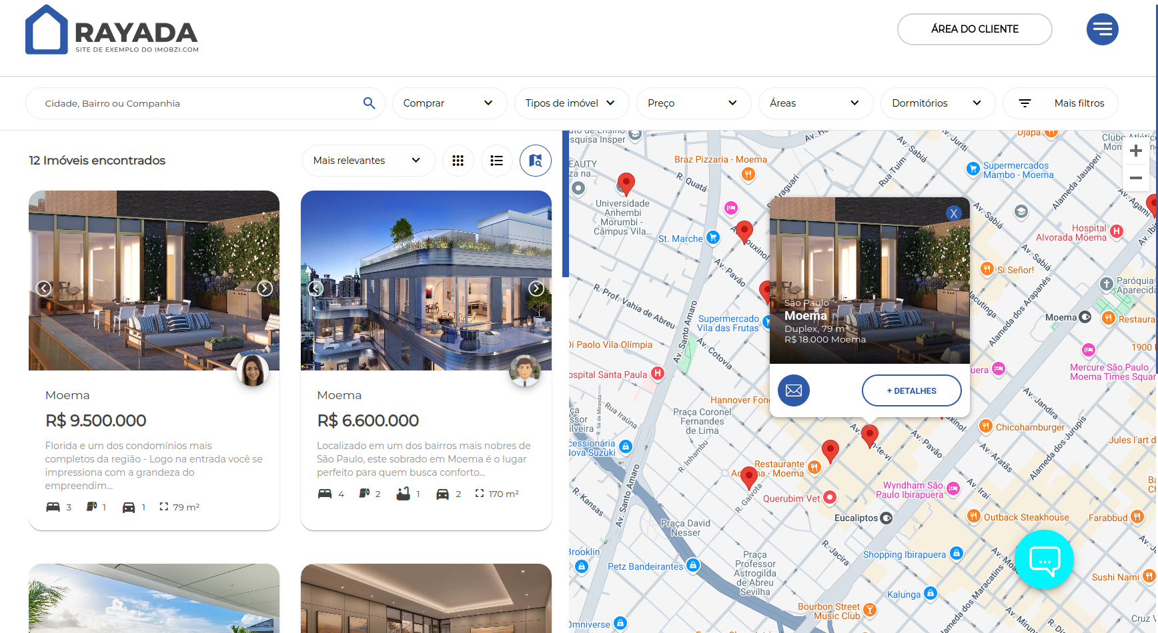
Task: Show next photo on R$ 6.600.000 card
Action: (536, 289)
